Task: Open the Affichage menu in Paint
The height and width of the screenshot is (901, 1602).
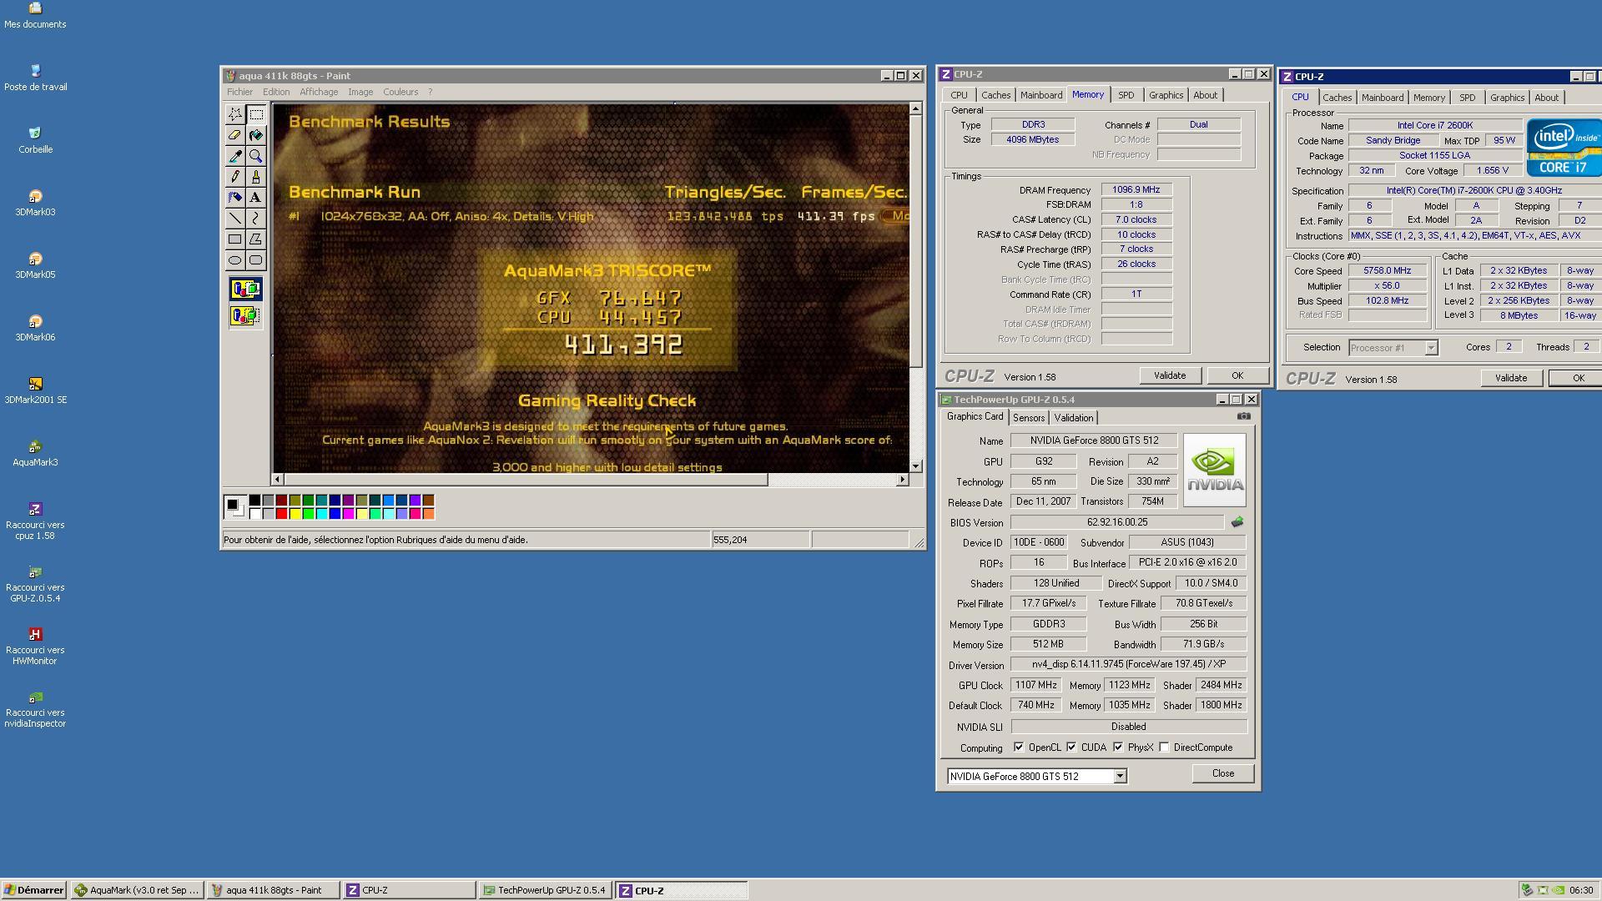Action: click(x=319, y=92)
